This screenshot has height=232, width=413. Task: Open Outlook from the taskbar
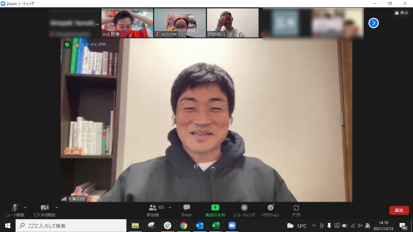(199, 226)
